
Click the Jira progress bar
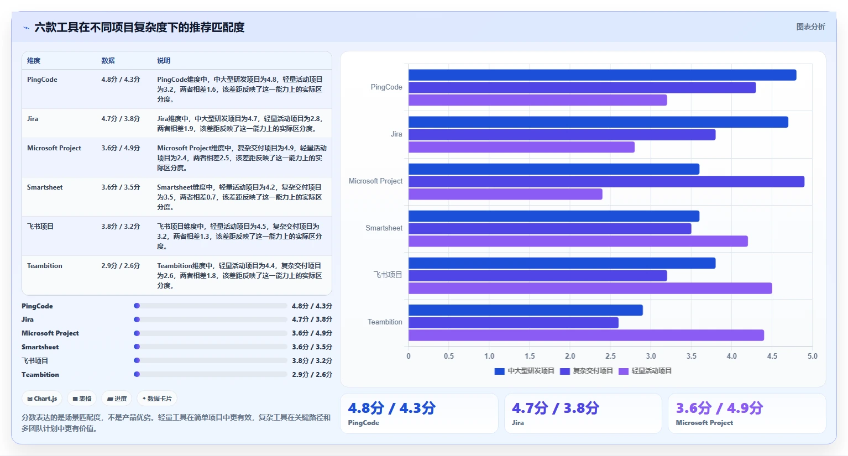tap(211, 319)
